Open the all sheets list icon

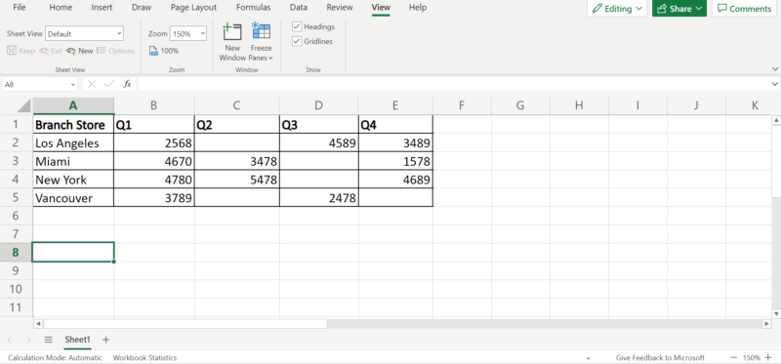point(48,340)
